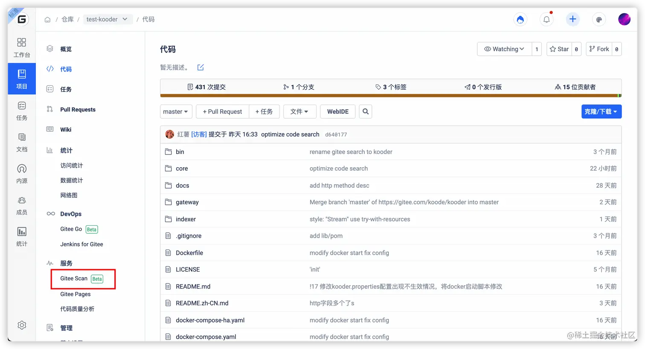Click the Dockerfile file icon
The width and height of the screenshot is (645, 349).
point(168,253)
